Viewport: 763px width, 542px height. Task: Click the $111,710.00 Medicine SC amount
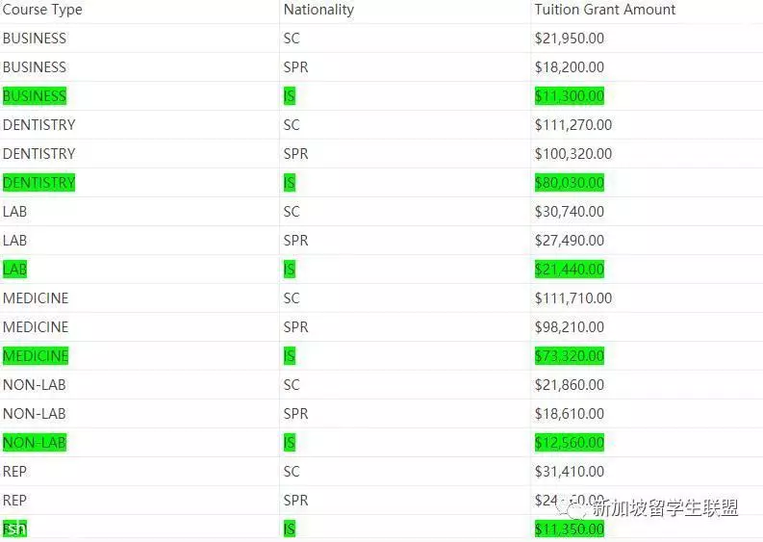pos(572,298)
